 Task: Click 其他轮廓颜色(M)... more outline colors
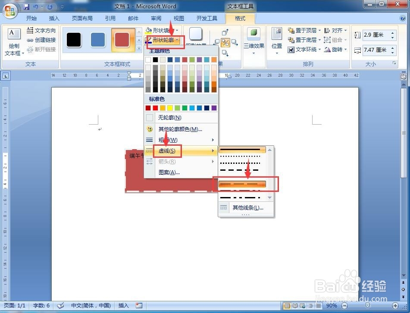[181, 129]
